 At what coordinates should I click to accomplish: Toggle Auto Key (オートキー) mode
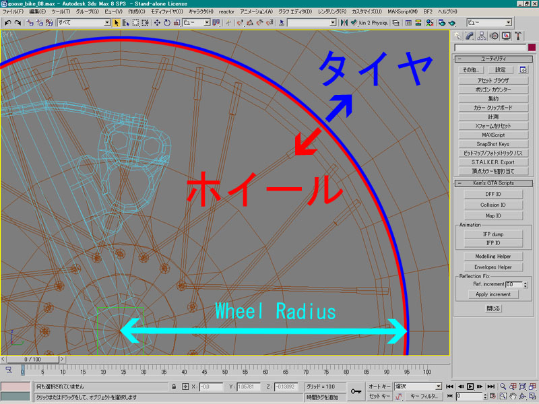click(x=379, y=386)
